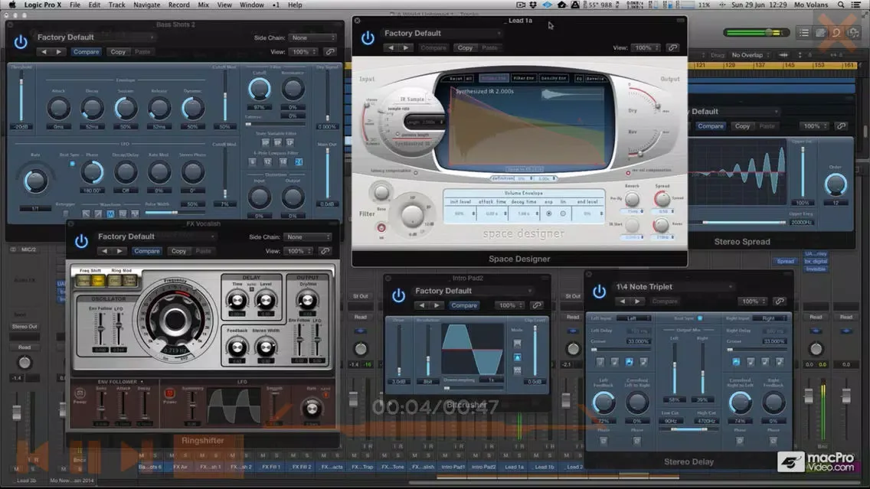This screenshot has width=870, height=489.
Task: Click Ringshifter Frequency dial
Action: 175,320
